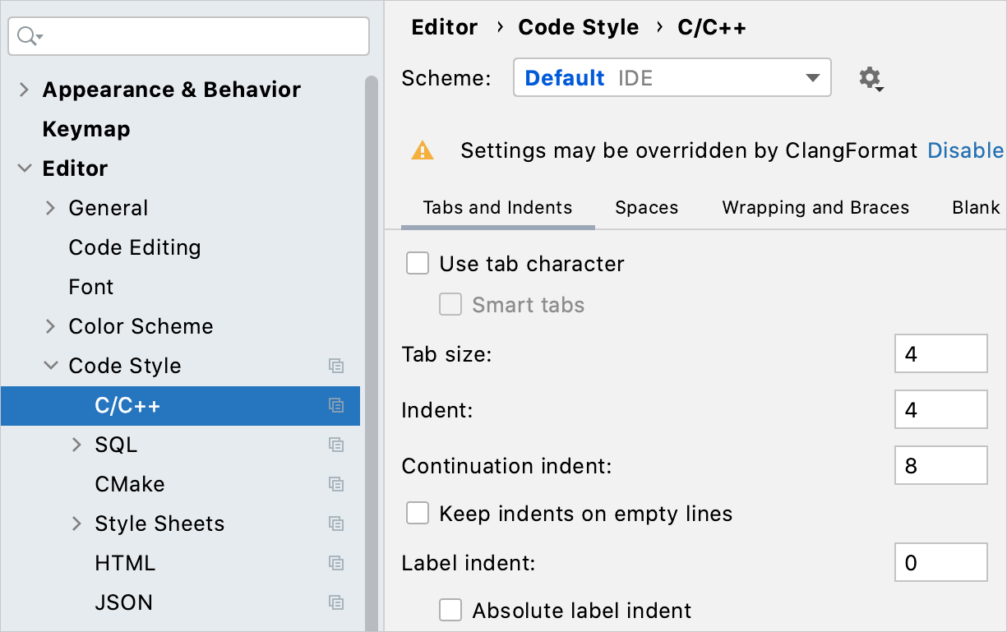The width and height of the screenshot is (1007, 632).
Task: Click the warning triangle about ClangFormat
Action: (423, 150)
